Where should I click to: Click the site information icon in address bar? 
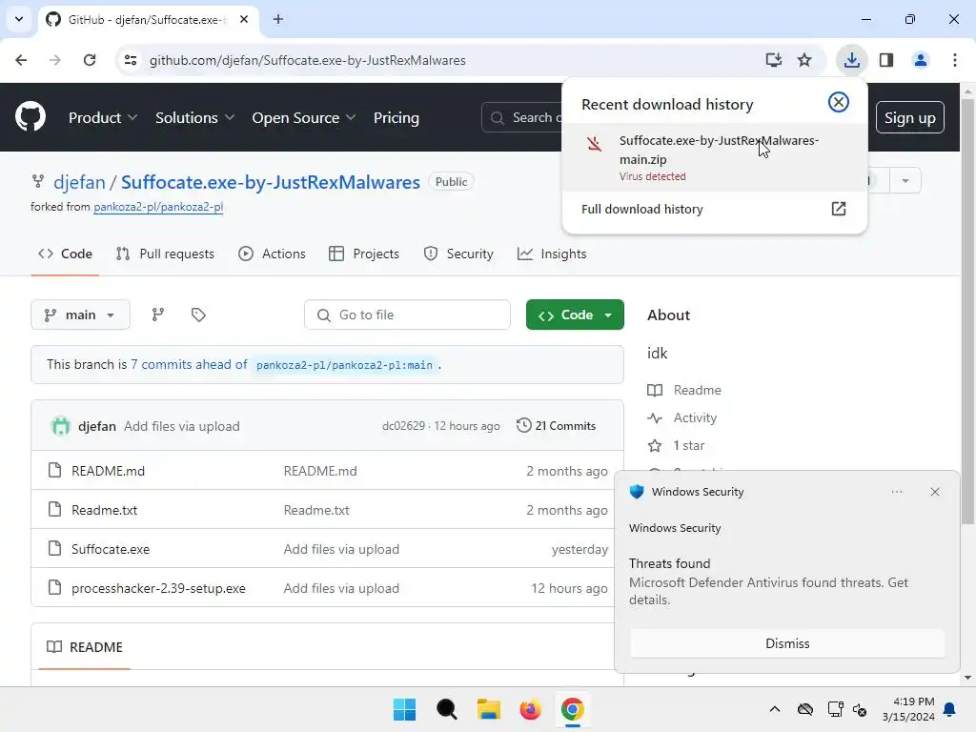(x=131, y=60)
